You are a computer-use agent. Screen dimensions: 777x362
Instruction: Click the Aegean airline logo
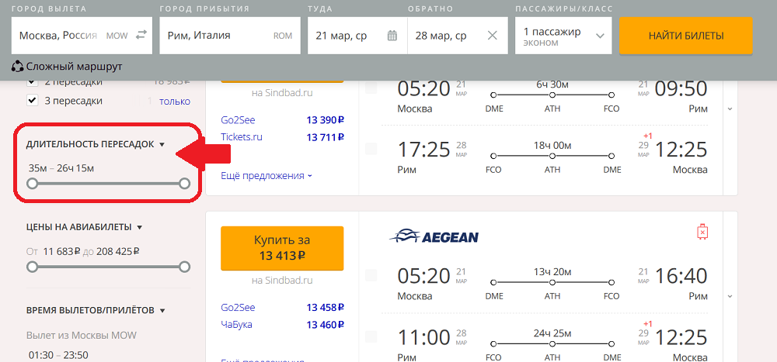point(434,236)
